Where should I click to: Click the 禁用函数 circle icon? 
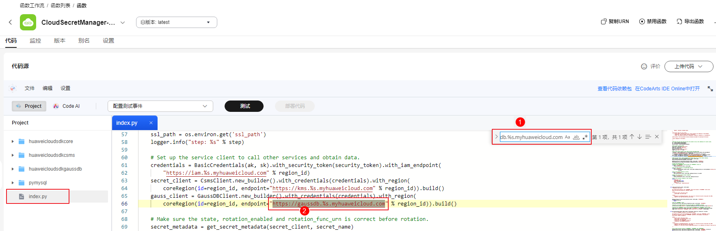coord(642,21)
